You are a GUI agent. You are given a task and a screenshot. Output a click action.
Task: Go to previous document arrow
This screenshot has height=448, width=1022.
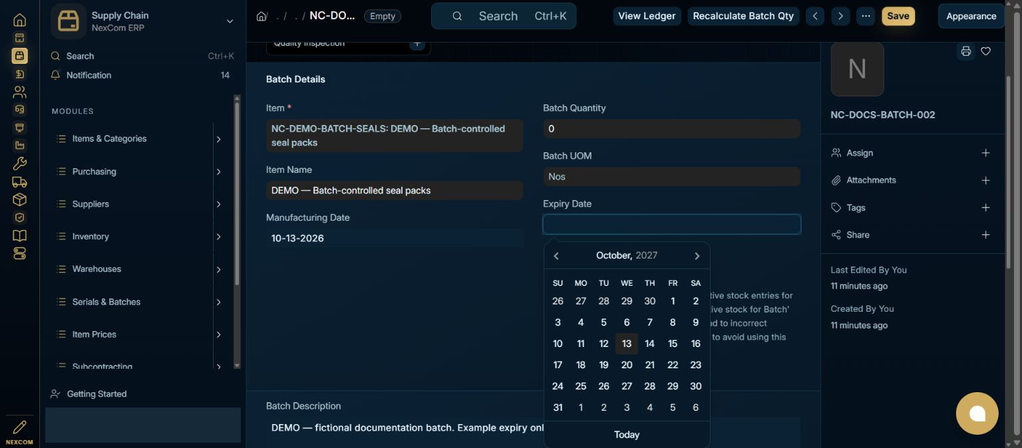pyautogui.click(x=815, y=16)
